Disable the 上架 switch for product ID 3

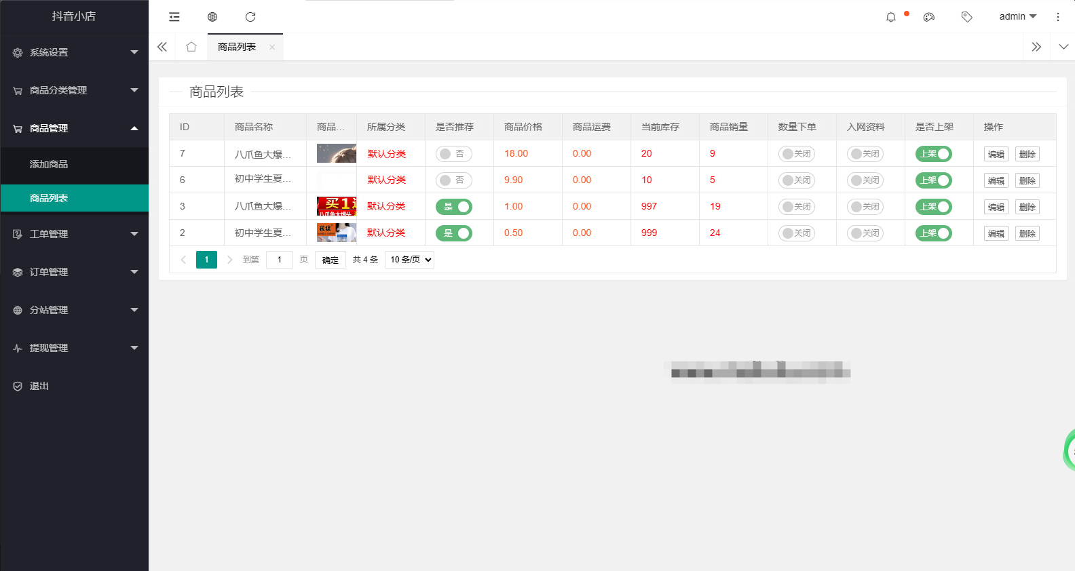[x=933, y=207]
